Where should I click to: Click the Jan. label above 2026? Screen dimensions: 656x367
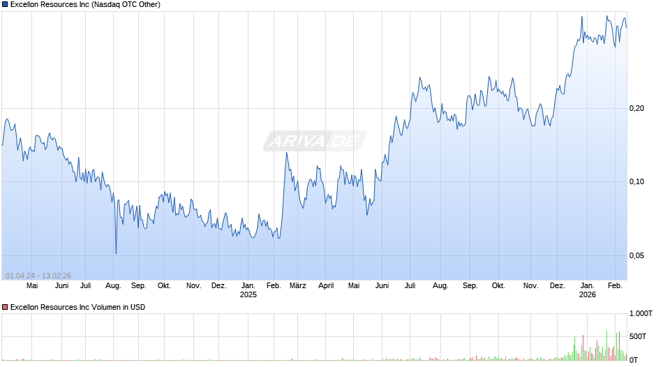pyautogui.click(x=588, y=285)
